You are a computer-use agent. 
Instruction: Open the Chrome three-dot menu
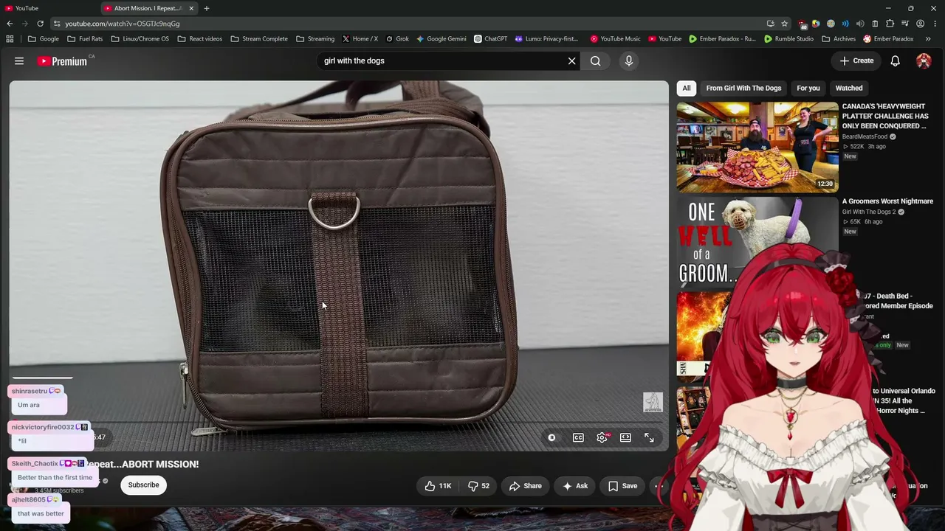(x=935, y=24)
